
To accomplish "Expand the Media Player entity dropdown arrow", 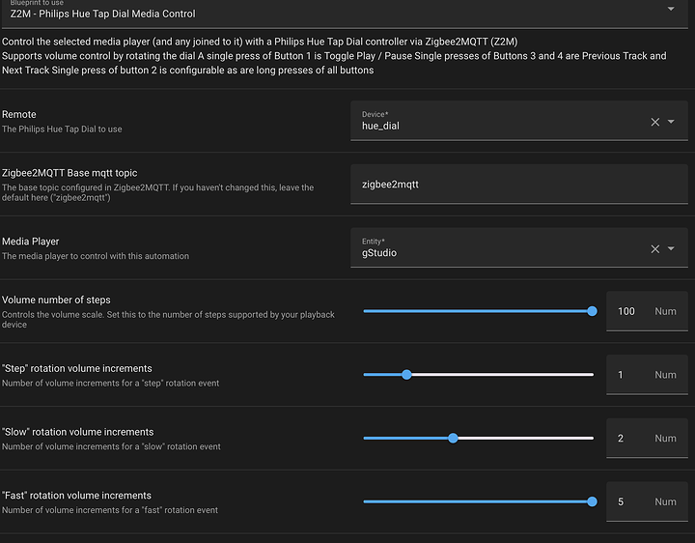I will (673, 248).
